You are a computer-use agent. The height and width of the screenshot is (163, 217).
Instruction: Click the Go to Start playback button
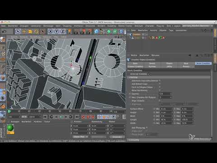point(45,117)
